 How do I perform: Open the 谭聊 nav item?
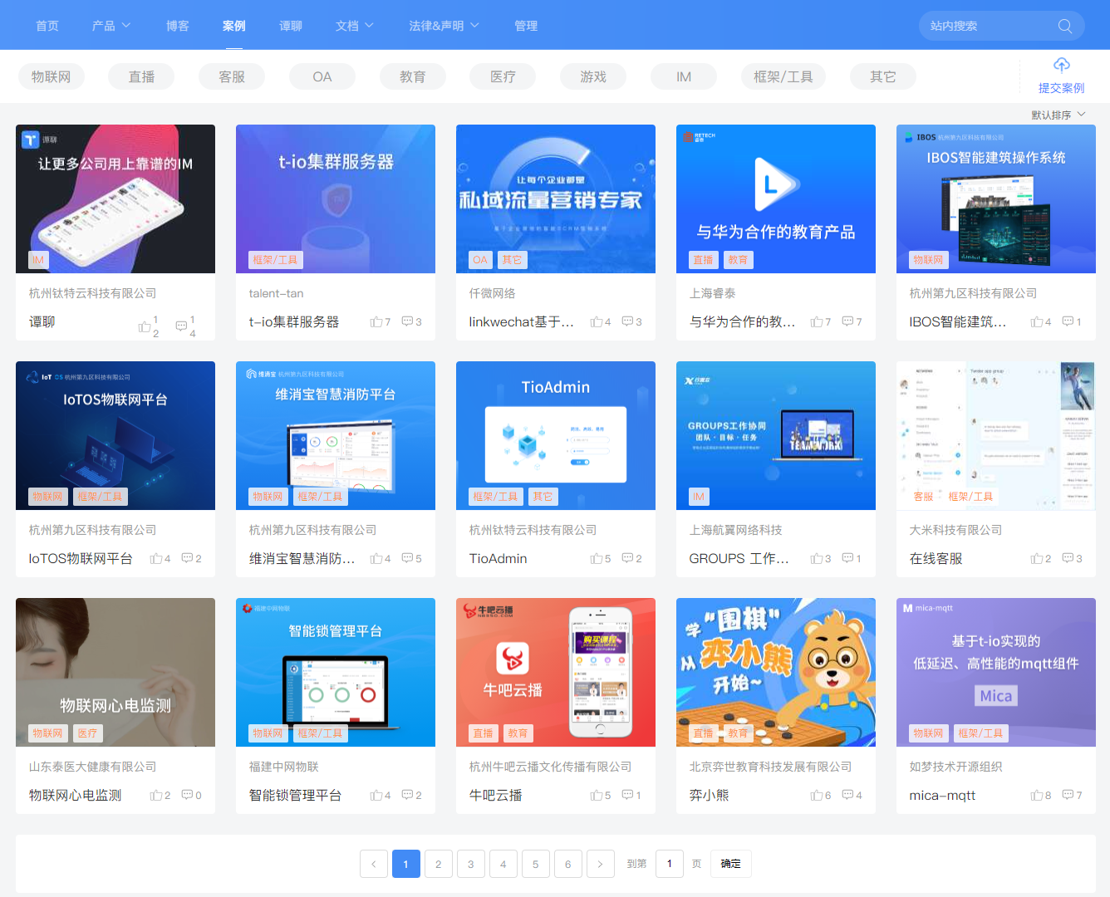[x=291, y=26]
